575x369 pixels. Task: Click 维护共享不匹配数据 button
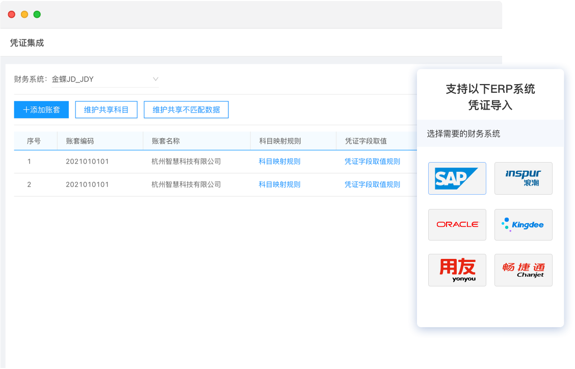186,110
